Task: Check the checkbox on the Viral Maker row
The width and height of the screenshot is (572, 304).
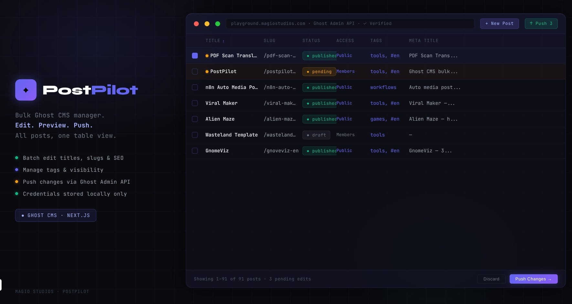Action: click(195, 103)
